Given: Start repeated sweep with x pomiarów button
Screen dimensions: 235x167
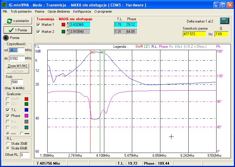Looking at the screenshot, I should pyautogui.click(x=18, y=21).
